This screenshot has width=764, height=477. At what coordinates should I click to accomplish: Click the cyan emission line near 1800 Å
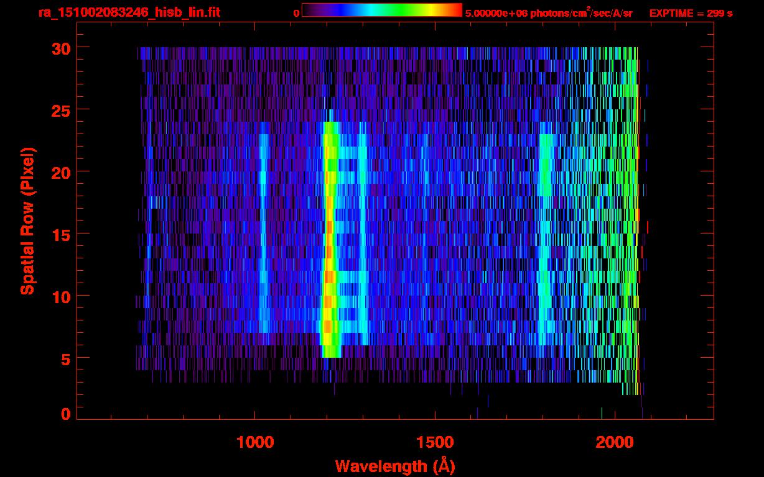[x=546, y=236]
